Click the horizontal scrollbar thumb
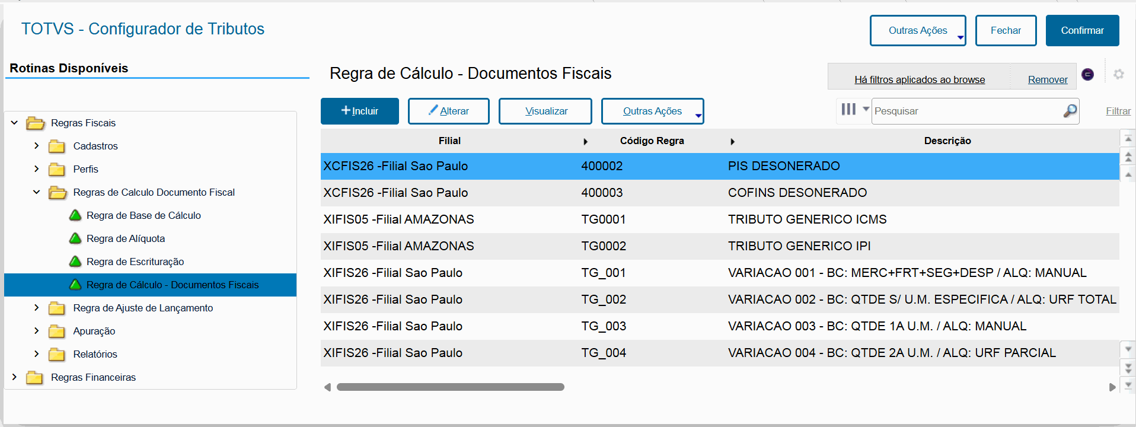Screen dimensions: 1136x427 (x=450, y=387)
